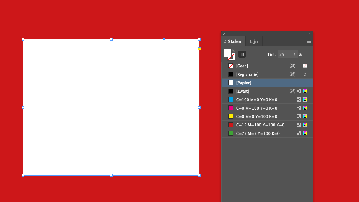359x202 pixels.
Task: Switch to the Lijn tab
Action: (254, 41)
